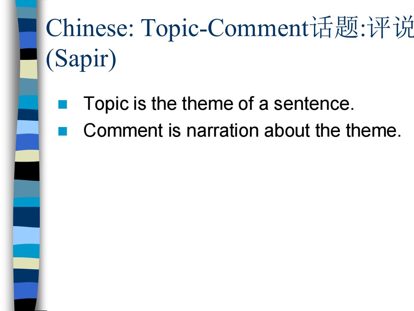The width and height of the screenshot is (414, 311).
Task: Pick the navy block level with the "Chinese" title line
Action: click(27, 25)
